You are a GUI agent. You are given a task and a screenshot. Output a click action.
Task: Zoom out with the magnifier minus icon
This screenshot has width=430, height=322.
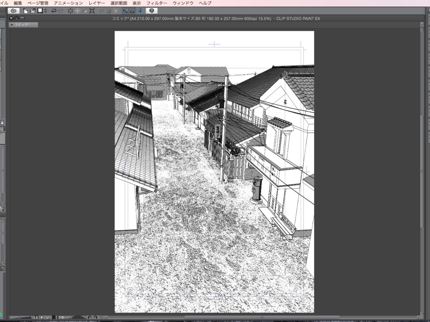[42, 317]
